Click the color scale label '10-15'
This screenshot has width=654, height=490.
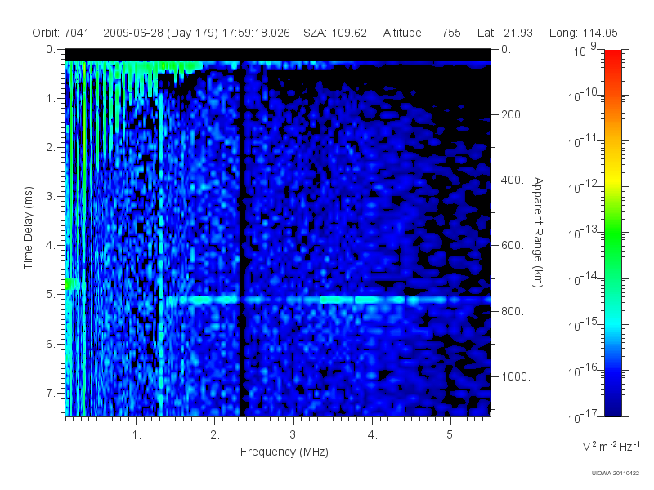click(x=582, y=324)
